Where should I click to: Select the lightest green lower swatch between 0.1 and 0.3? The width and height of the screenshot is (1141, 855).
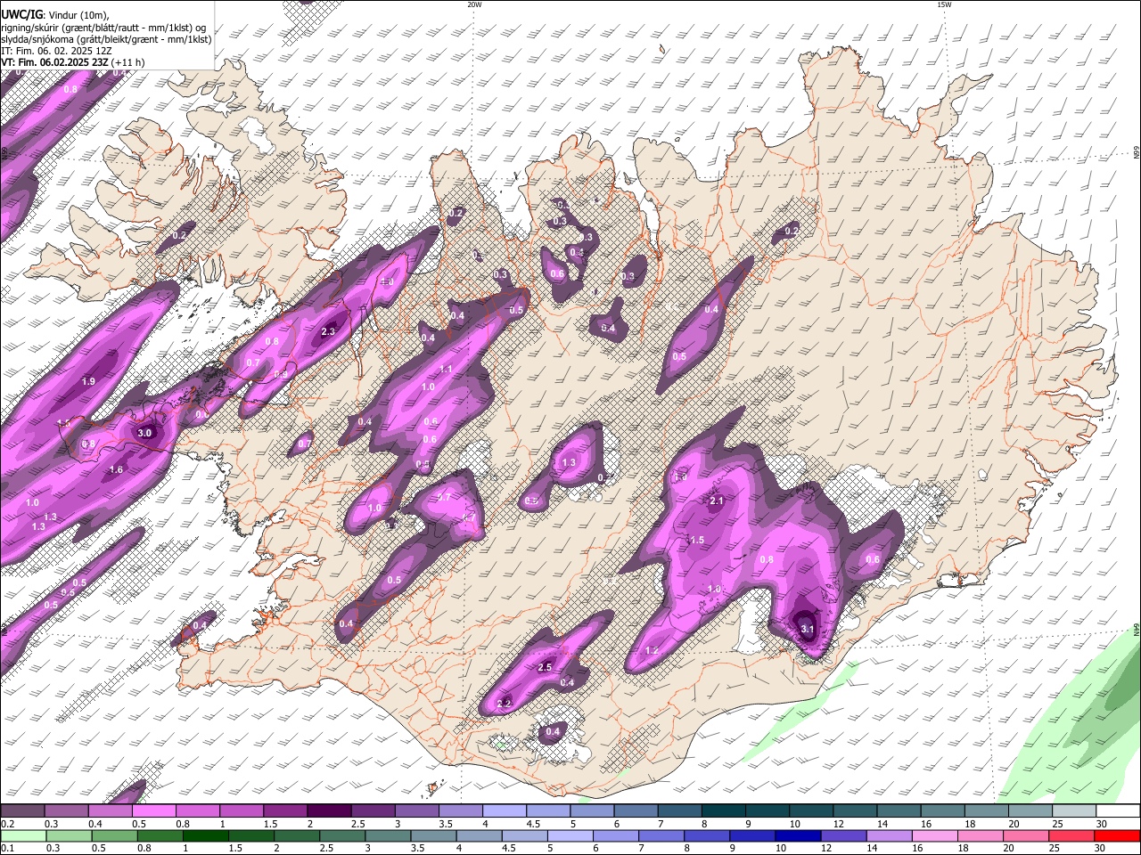point(23,835)
